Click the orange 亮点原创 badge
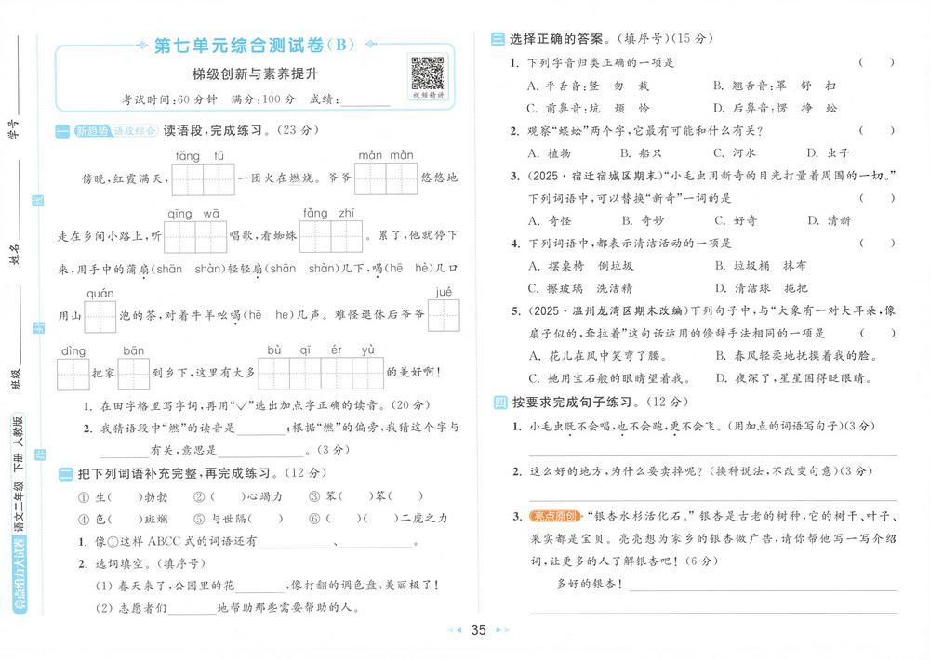 pyautogui.click(x=554, y=516)
